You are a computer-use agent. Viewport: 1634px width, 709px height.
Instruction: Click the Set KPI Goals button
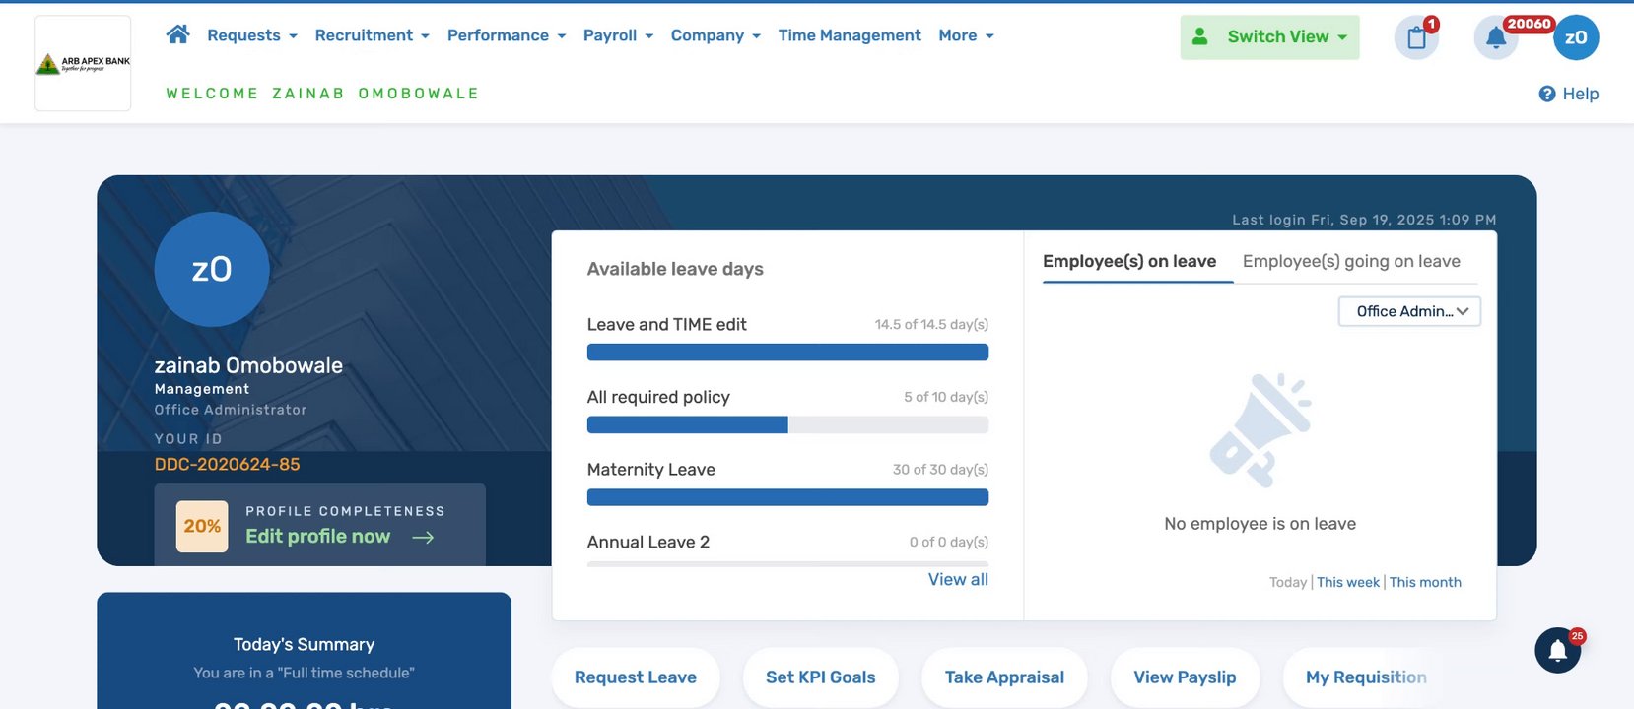(x=821, y=677)
